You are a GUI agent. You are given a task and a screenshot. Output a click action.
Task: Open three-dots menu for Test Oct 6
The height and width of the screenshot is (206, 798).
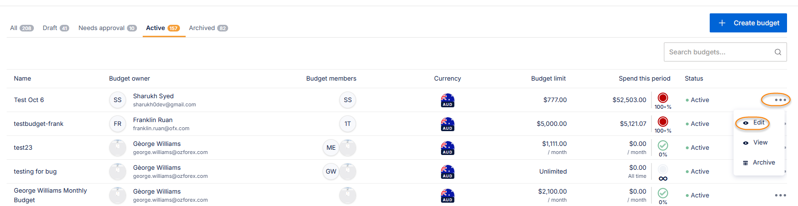[780, 100]
